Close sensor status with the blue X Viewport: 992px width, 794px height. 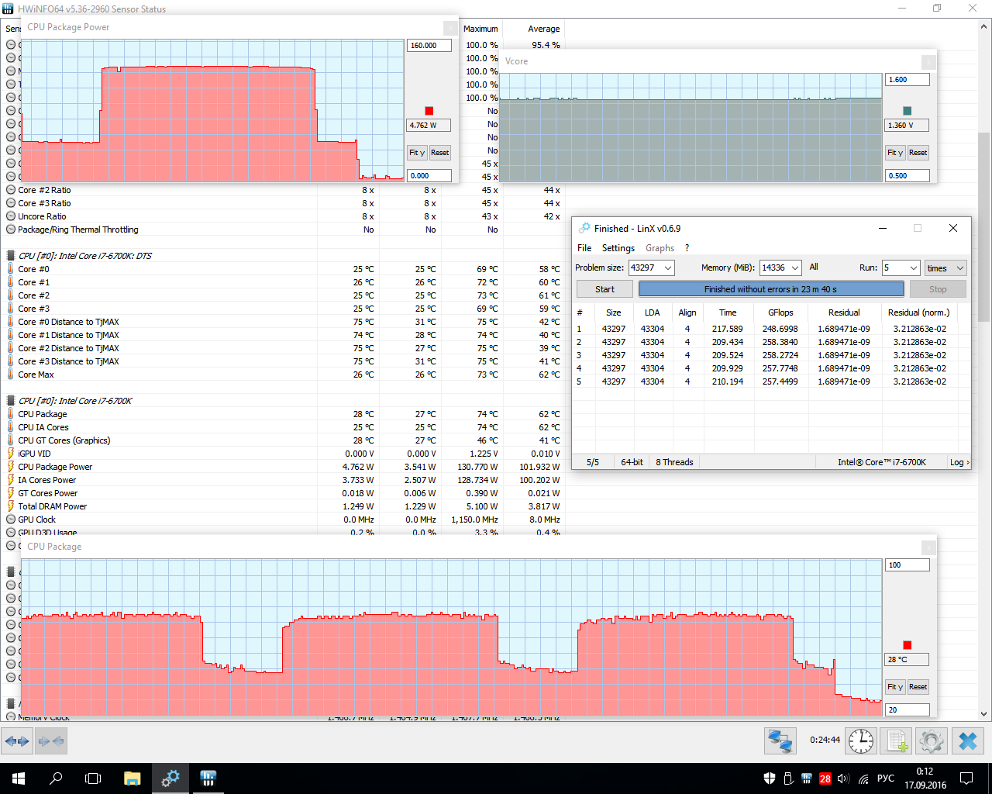(x=968, y=741)
